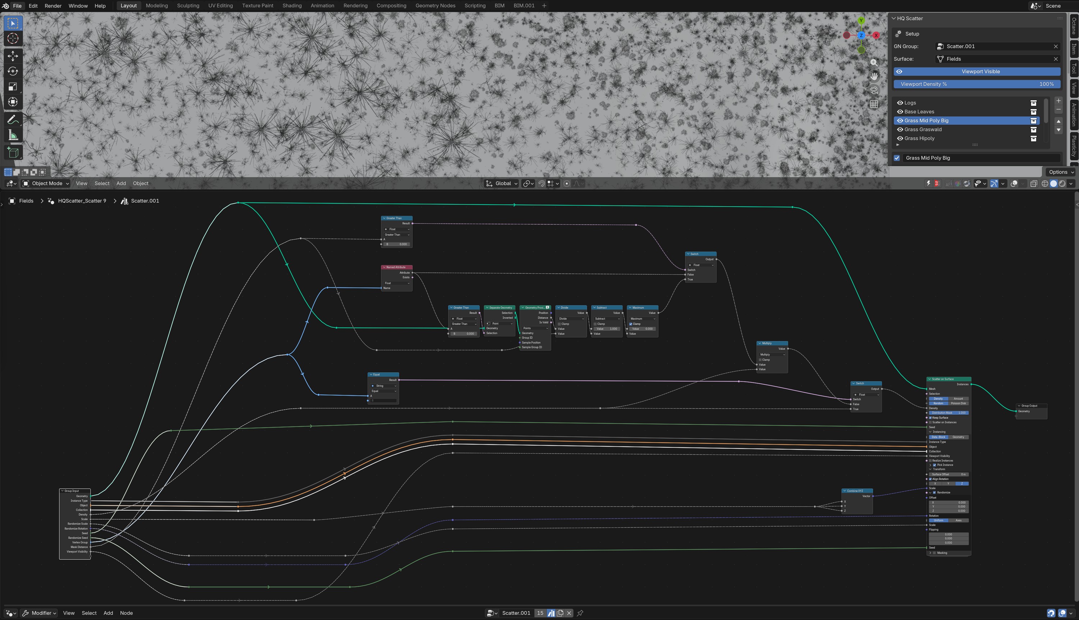This screenshot has height=620, width=1079.
Task: Uncheck the Grass Mid Poly Big checkbox
Action: pyautogui.click(x=897, y=158)
